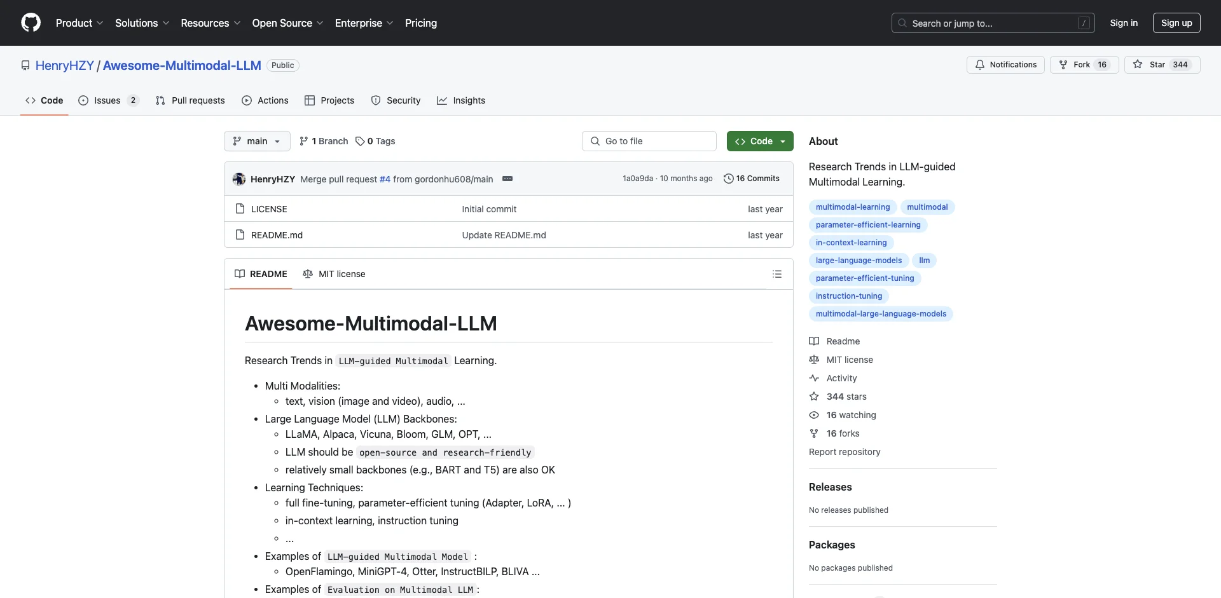Open the instruction-tuning topic tag

click(849, 296)
